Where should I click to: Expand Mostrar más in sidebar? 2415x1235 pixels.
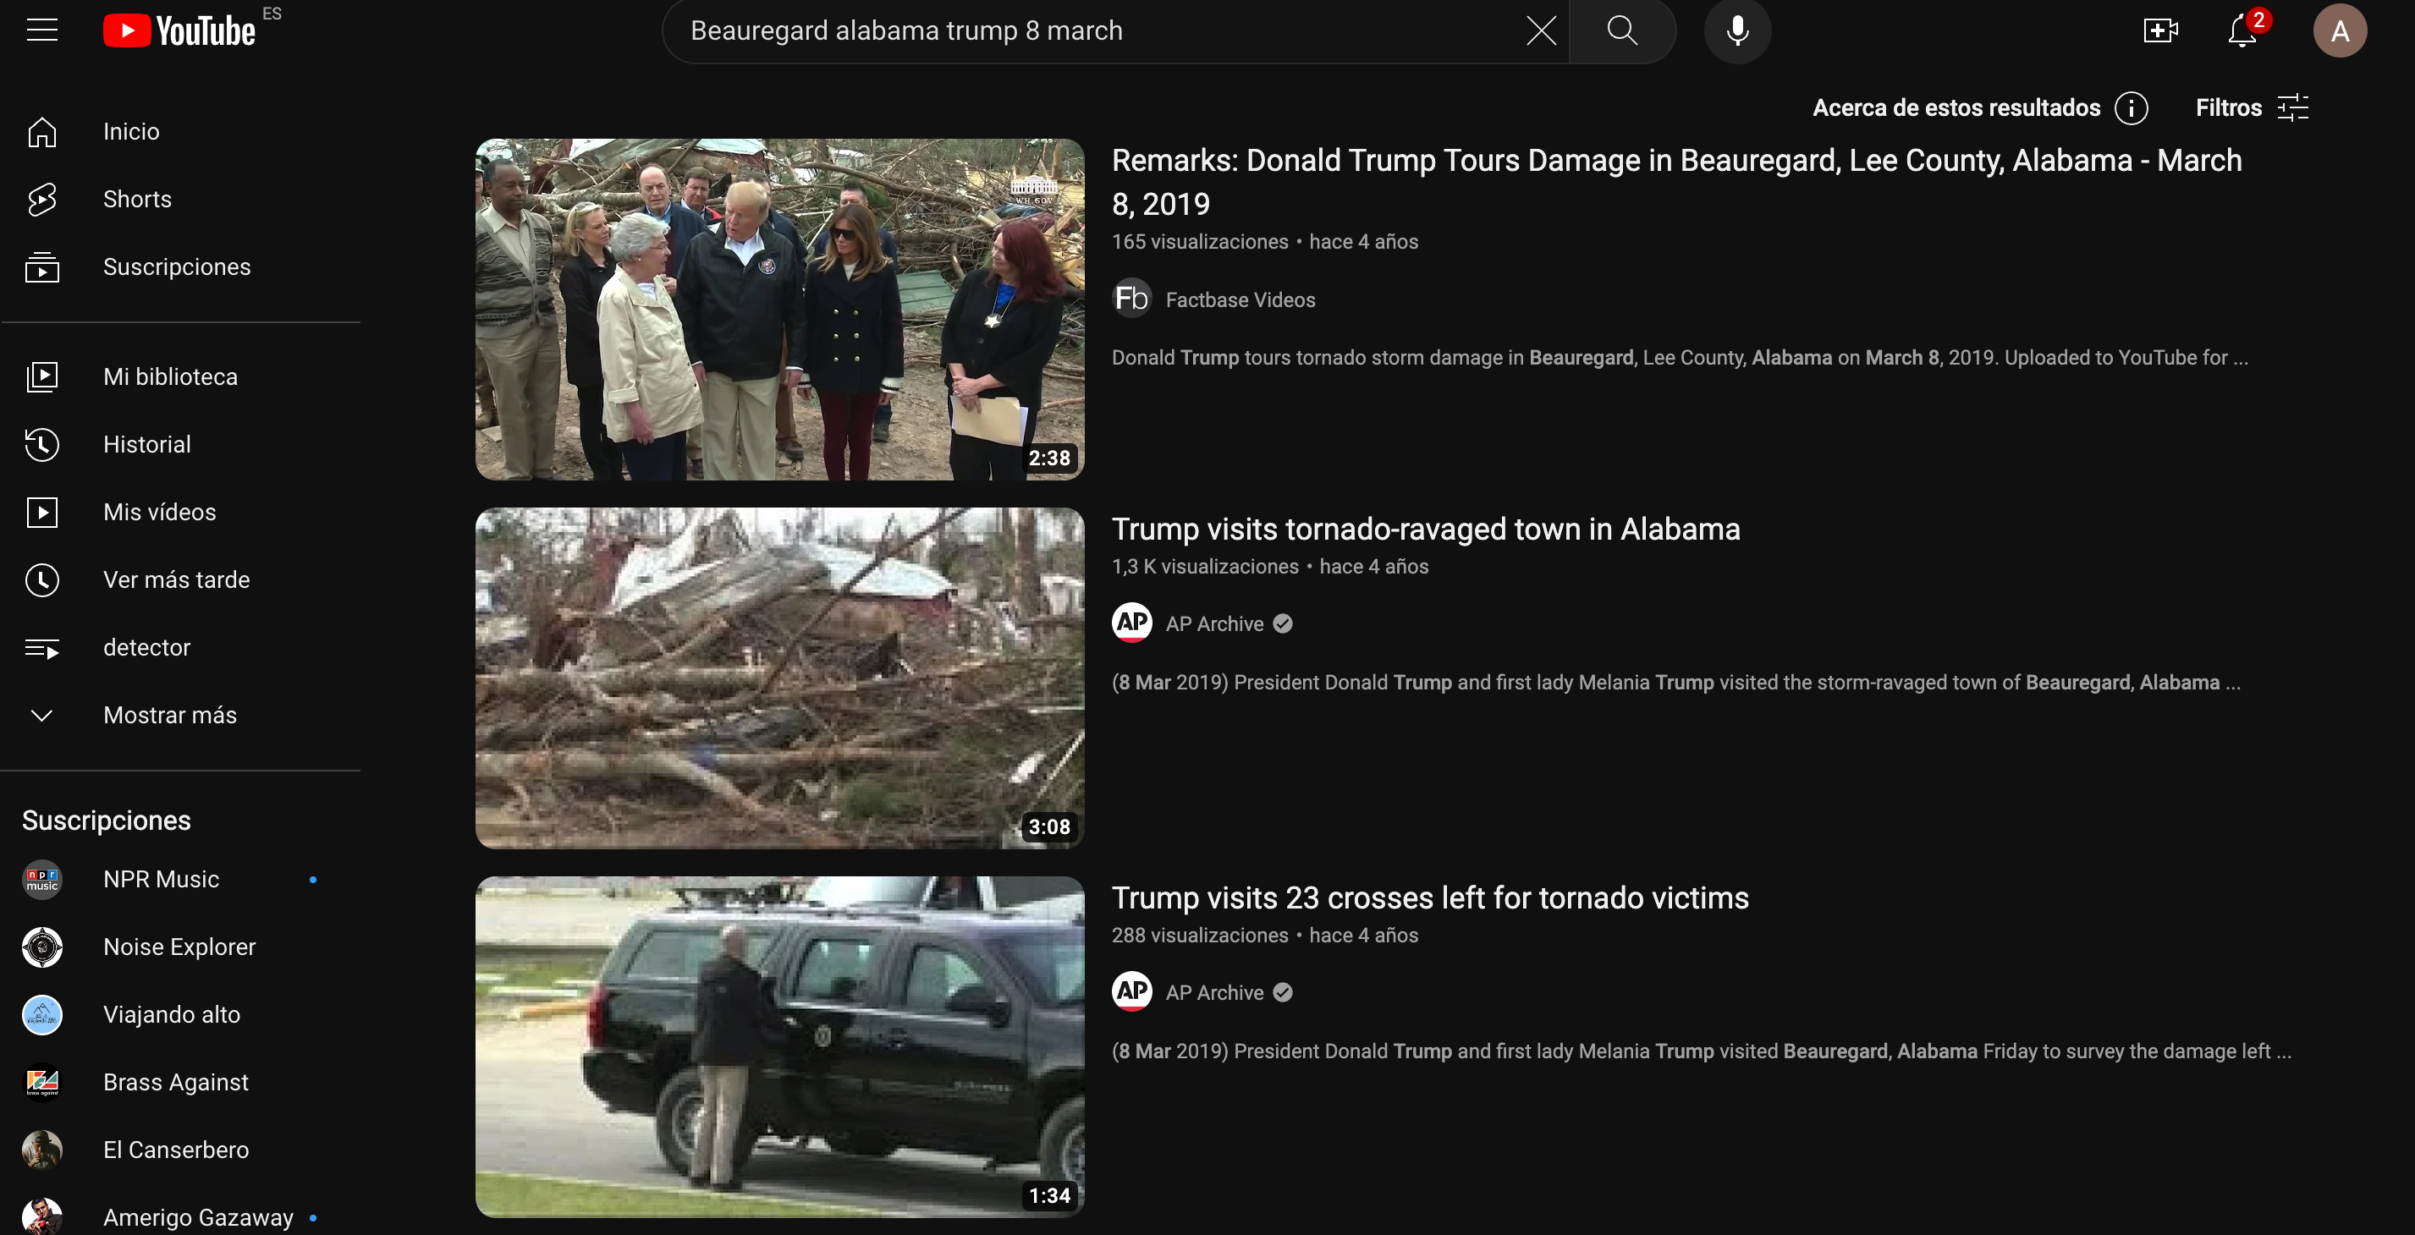pos(168,715)
